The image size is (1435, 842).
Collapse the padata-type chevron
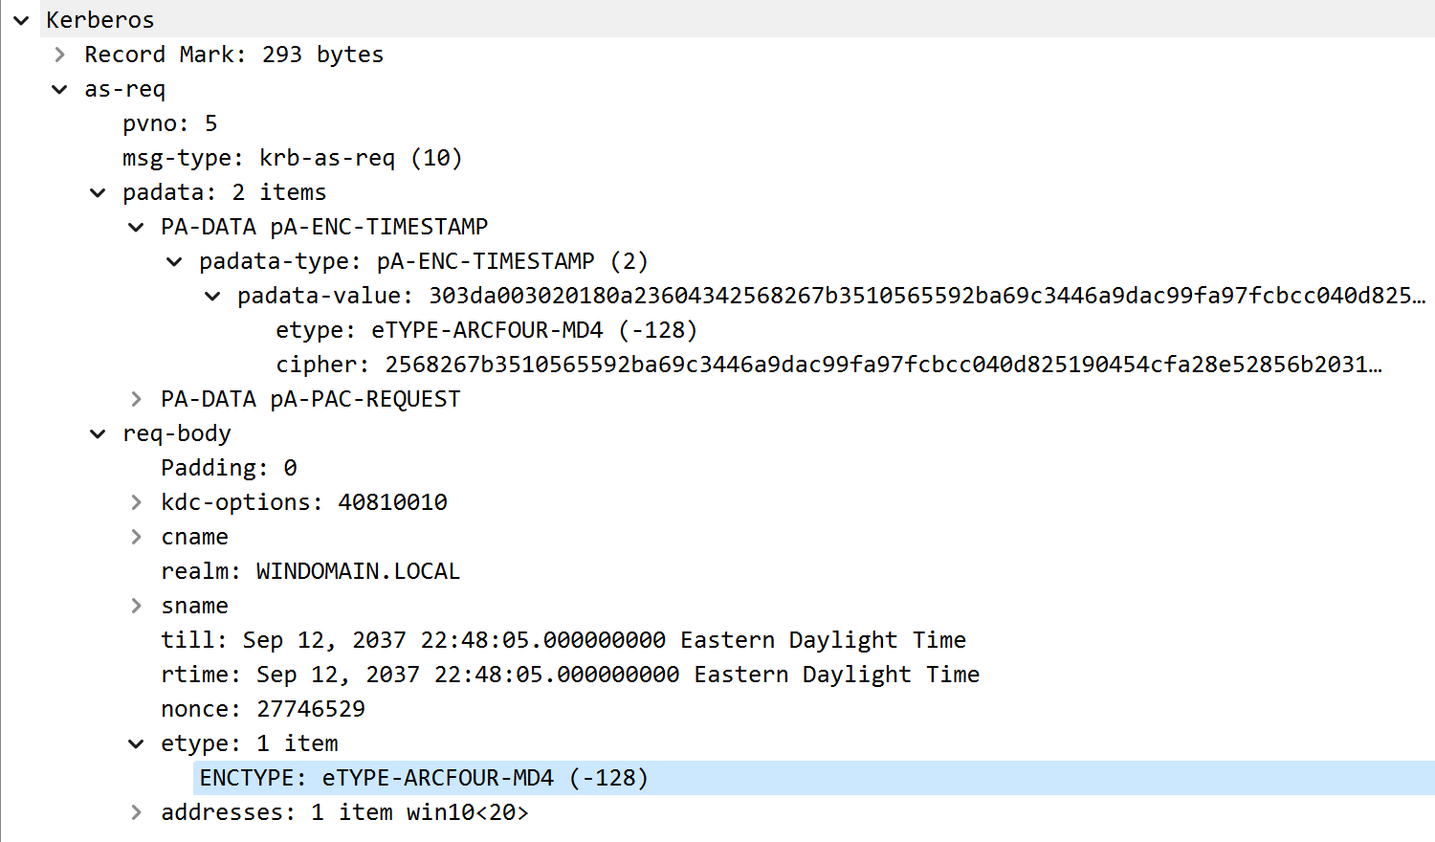click(x=174, y=261)
